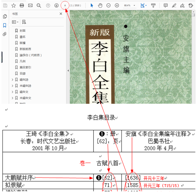Expand the 編年詩 bookmark

[x=12, y=80]
